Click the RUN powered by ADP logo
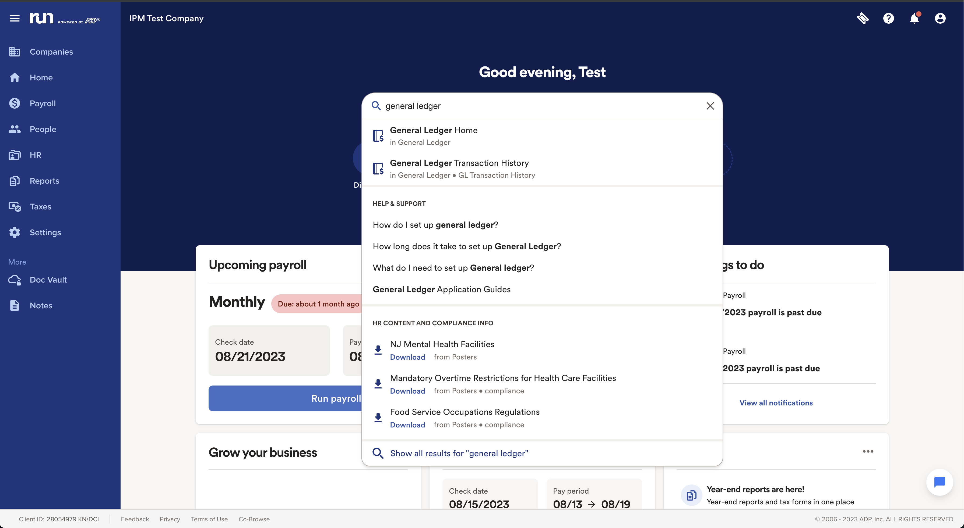This screenshot has width=964, height=528. tap(65, 18)
